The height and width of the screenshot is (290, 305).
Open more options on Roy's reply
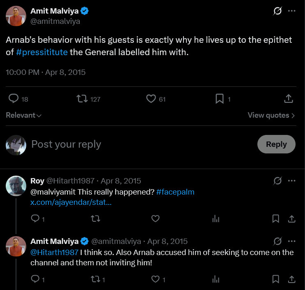coord(291,181)
